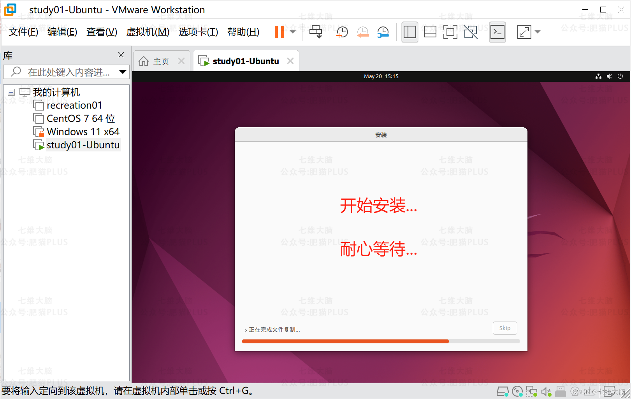Open the snapshot manager
The image size is (631, 399).
383,32
